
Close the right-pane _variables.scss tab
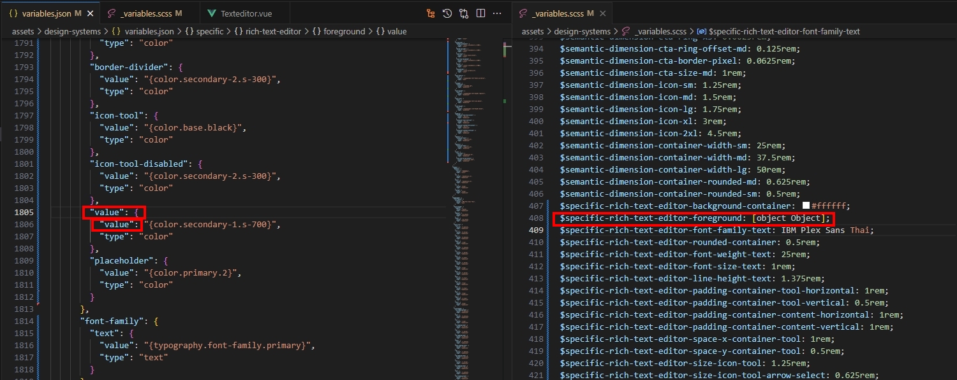pos(604,13)
